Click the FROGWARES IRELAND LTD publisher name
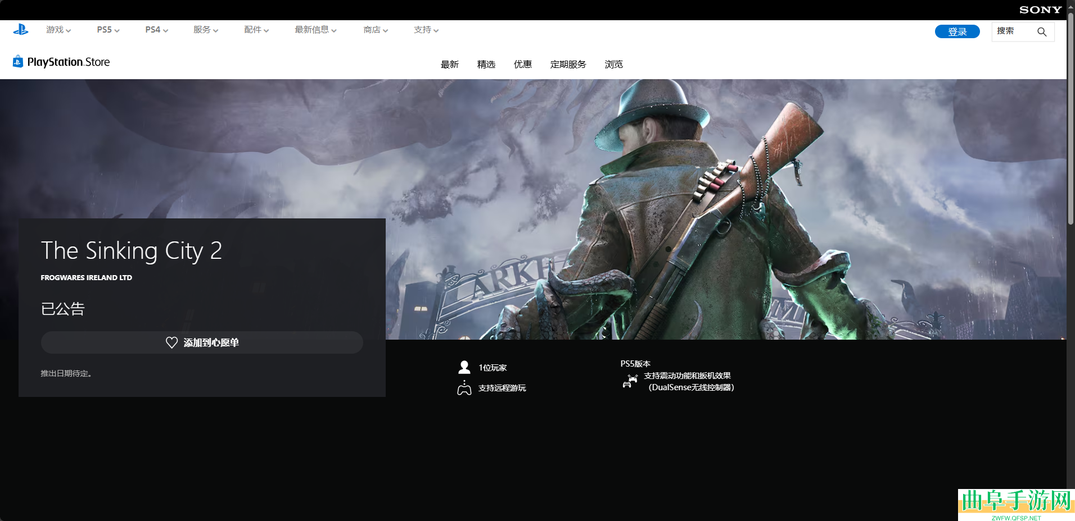The height and width of the screenshot is (521, 1075). (x=87, y=278)
